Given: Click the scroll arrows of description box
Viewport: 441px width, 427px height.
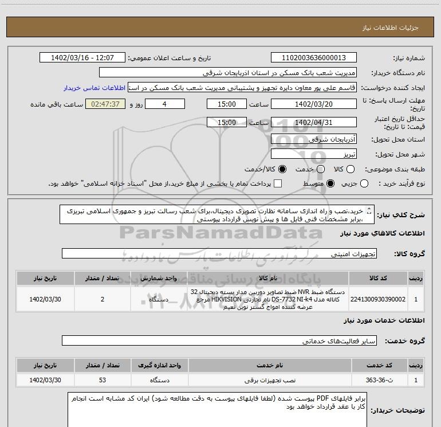Looking at the screenshot, I should [x=369, y=211].
